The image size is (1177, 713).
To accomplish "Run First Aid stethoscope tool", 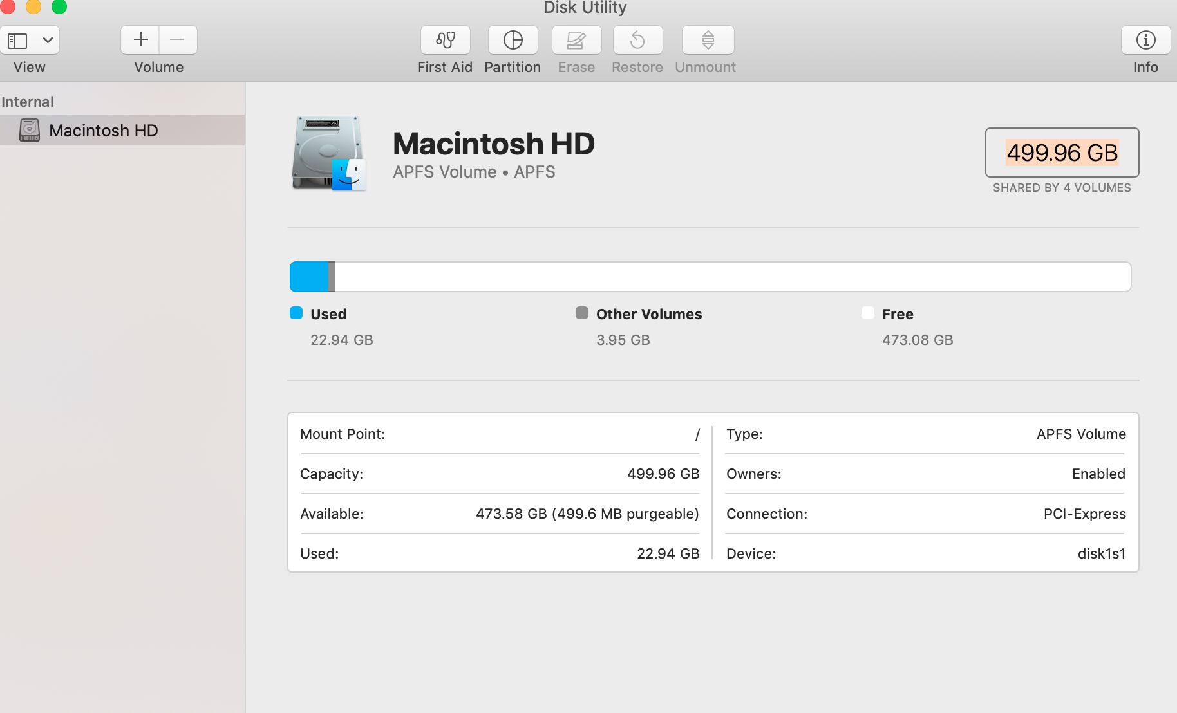I will (446, 40).
